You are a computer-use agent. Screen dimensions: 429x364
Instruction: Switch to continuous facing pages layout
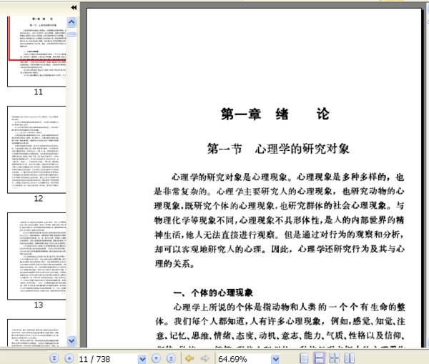[335, 358]
